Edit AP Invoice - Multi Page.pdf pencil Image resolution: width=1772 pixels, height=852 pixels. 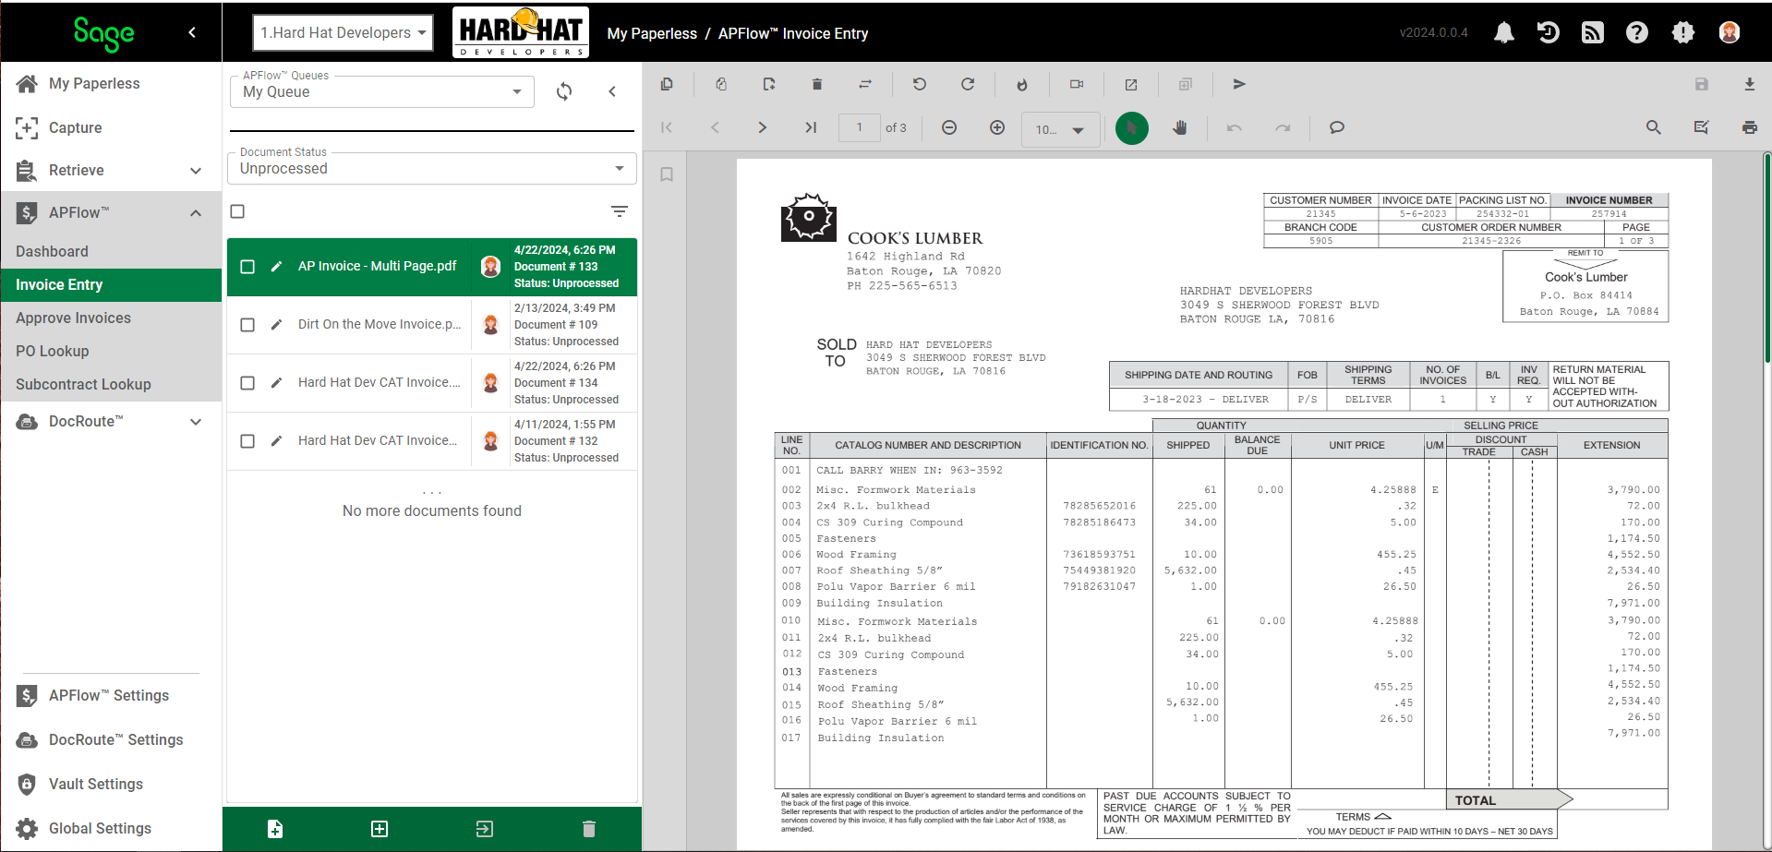point(276,267)
